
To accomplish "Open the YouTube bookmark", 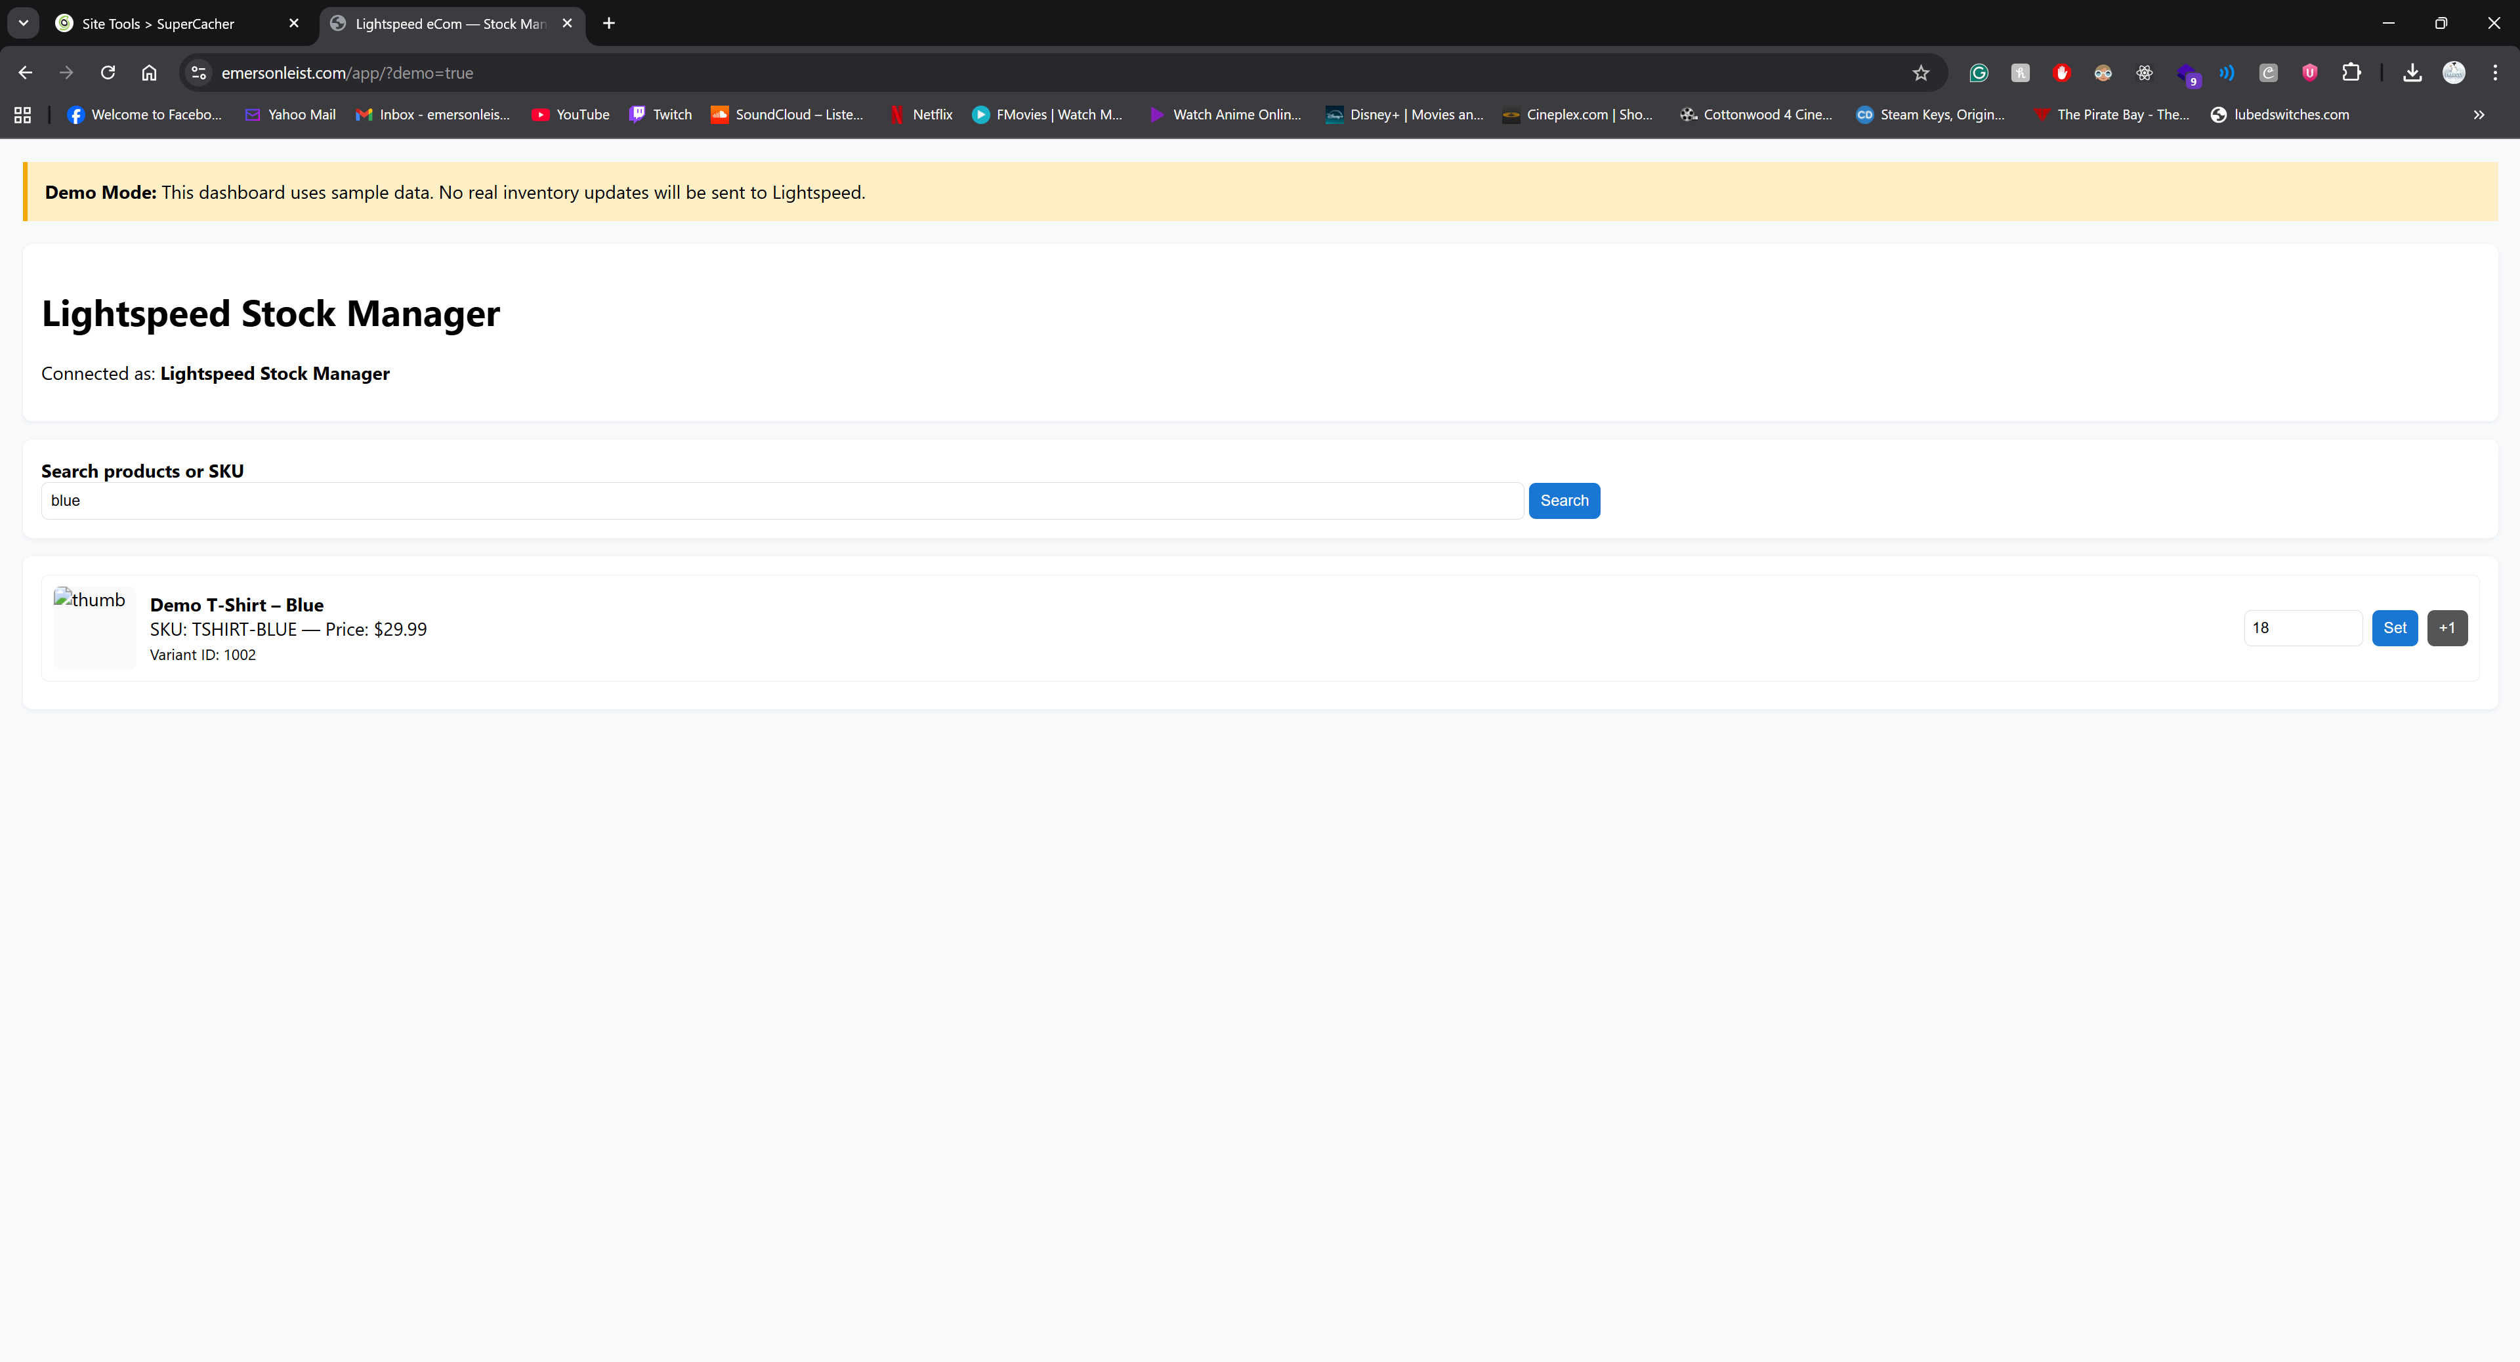I will click(x=570, y=114).
